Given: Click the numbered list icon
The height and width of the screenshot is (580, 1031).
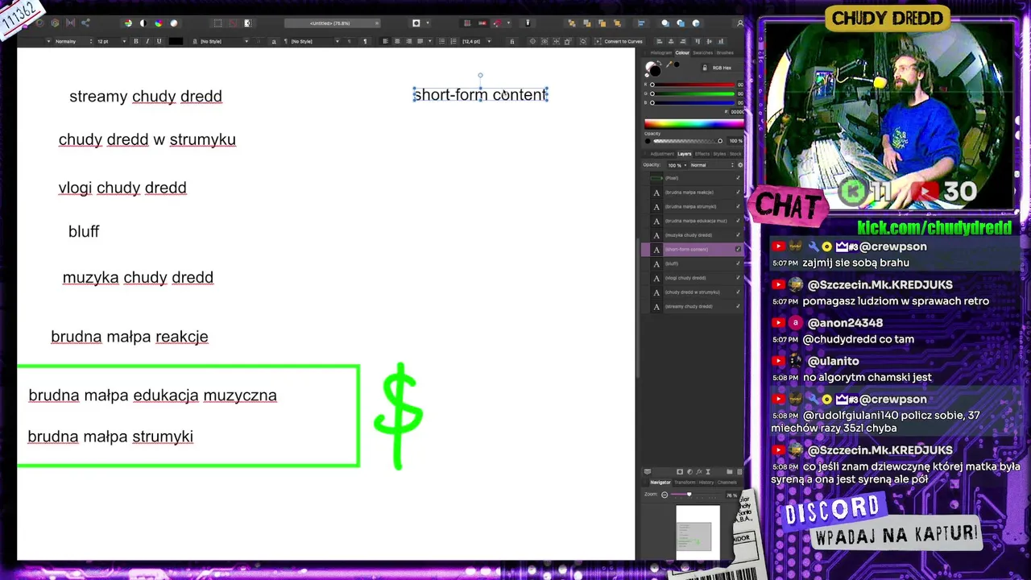Looking at the screenshot, I should (x=453, y=41).
